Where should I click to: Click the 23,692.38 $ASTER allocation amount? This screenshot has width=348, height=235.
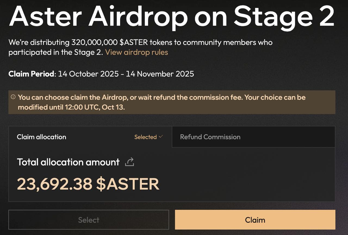click(x=88, y=184)
